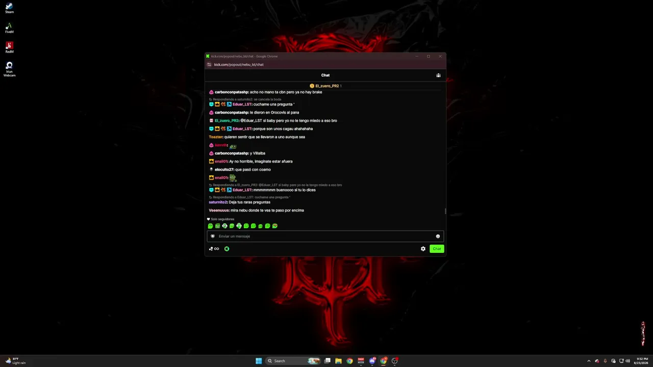
Task: Send the first plain green blob emote
Action: [210, 226]
